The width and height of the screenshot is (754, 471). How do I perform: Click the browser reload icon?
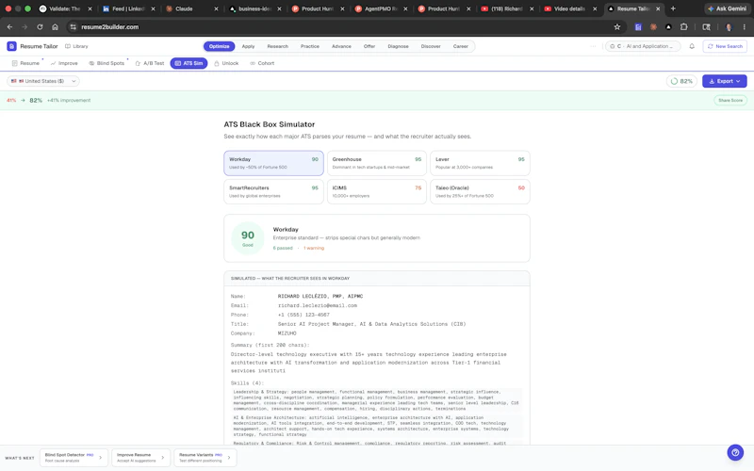pyautogui.click(x=40, y=27)
